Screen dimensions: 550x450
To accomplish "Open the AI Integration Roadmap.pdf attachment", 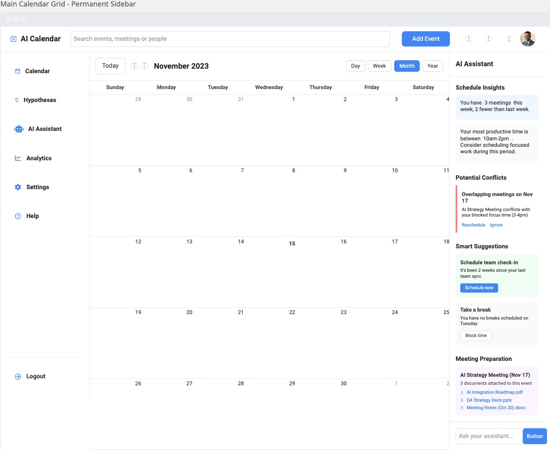I will pos(495,392).
